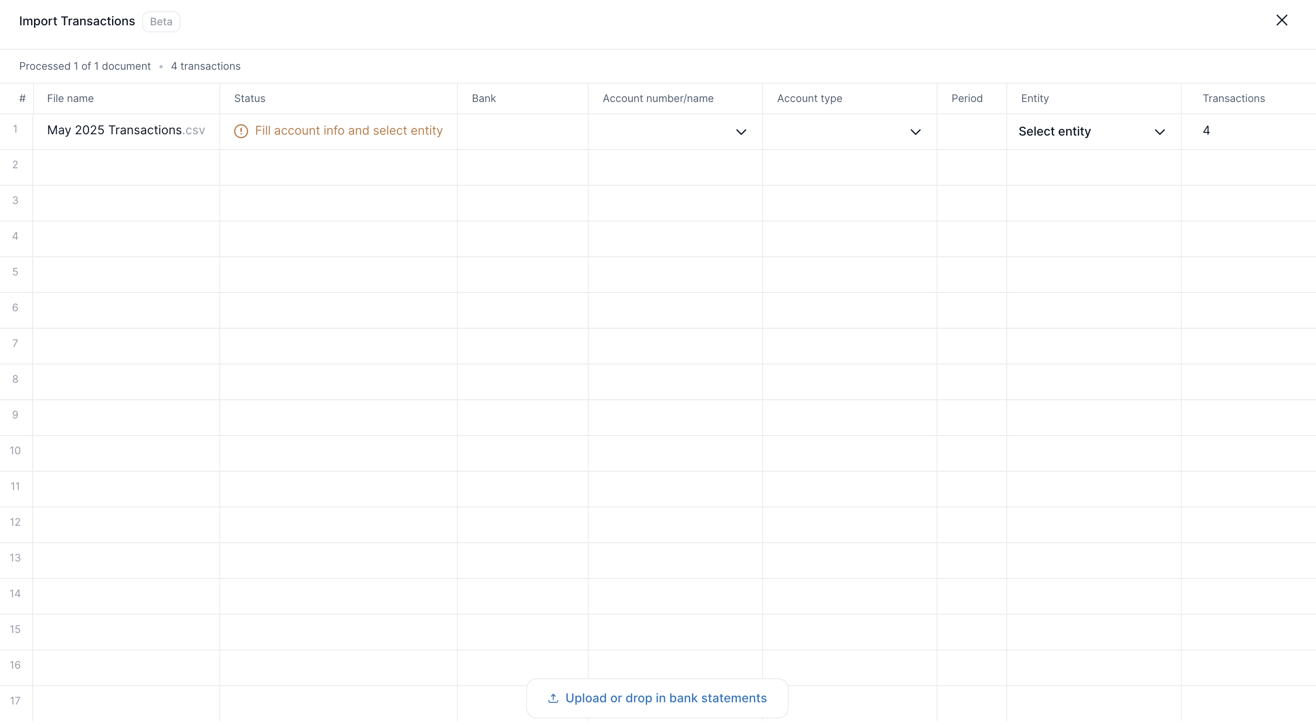Click the close X to exit Import Transactions

1282,20
